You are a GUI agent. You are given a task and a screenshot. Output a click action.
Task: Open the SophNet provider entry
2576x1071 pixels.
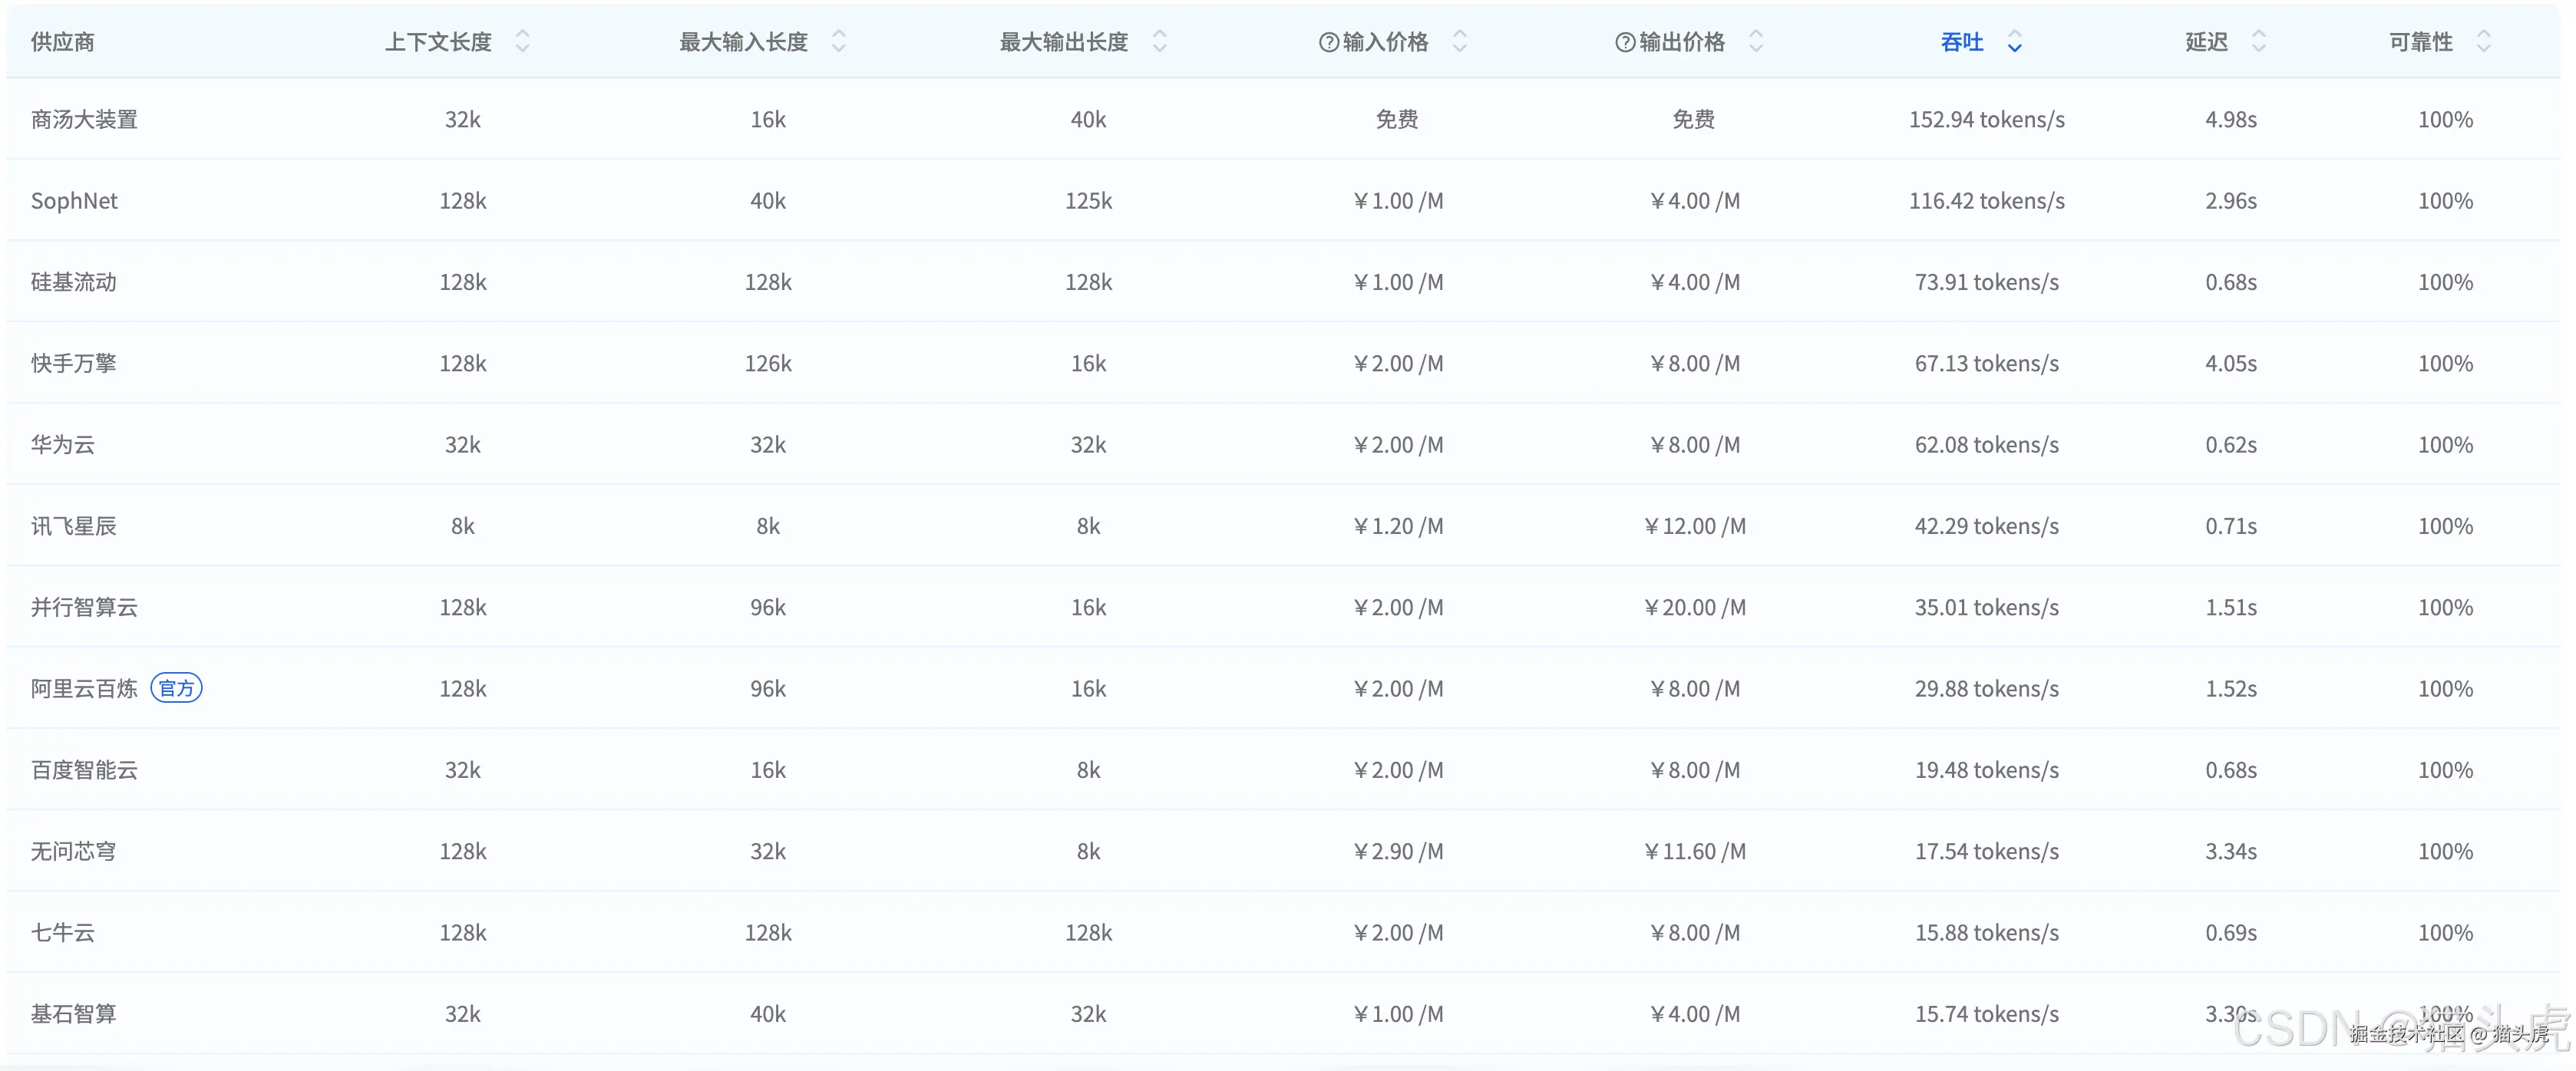[74, 201]
